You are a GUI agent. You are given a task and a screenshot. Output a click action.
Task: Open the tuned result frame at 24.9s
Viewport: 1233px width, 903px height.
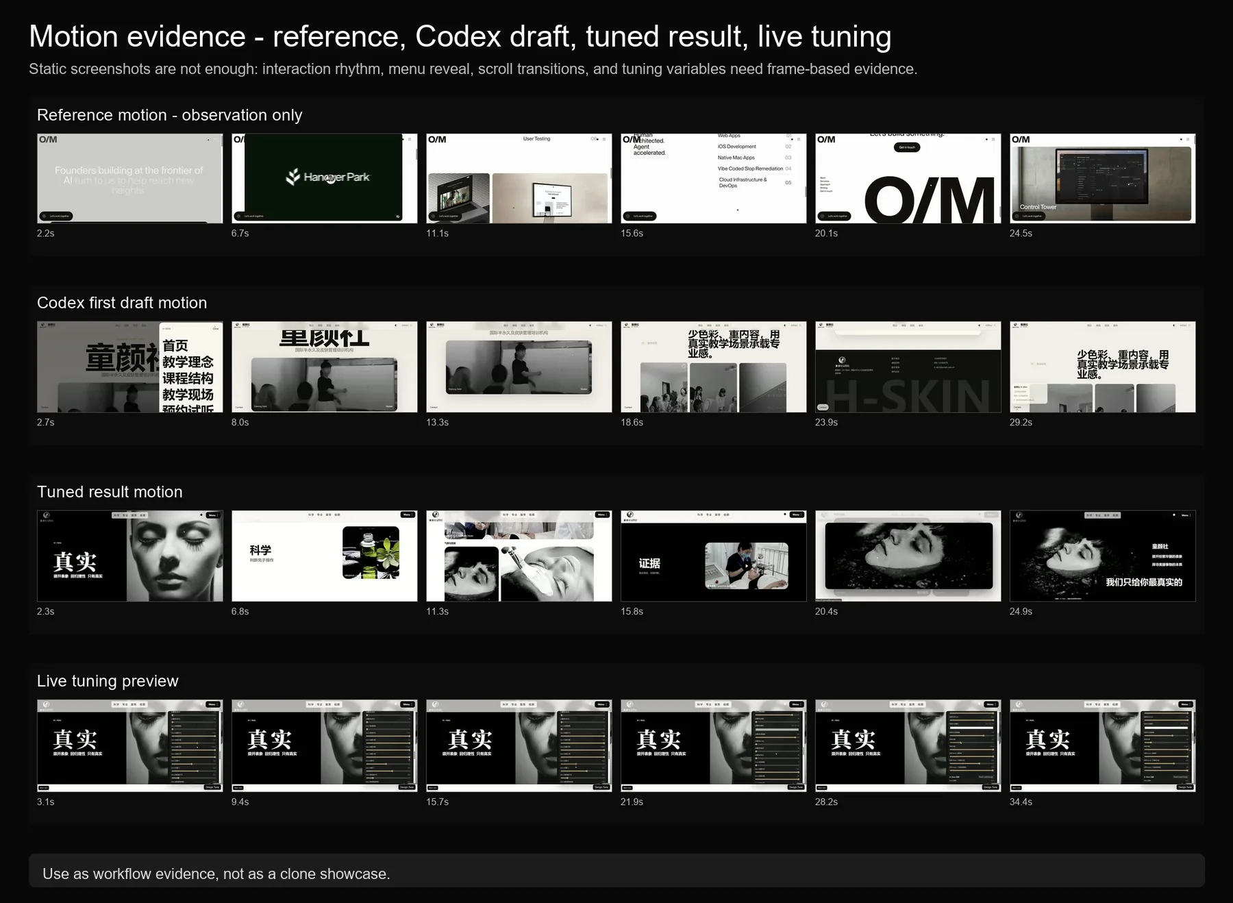click(x=1103, y=556)
